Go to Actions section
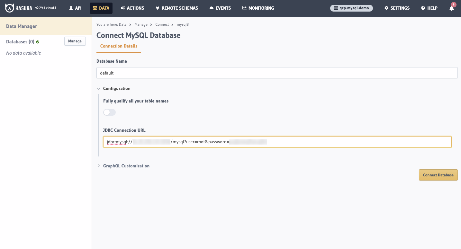This screenshot has height=249, width=461. click(132, 8)
